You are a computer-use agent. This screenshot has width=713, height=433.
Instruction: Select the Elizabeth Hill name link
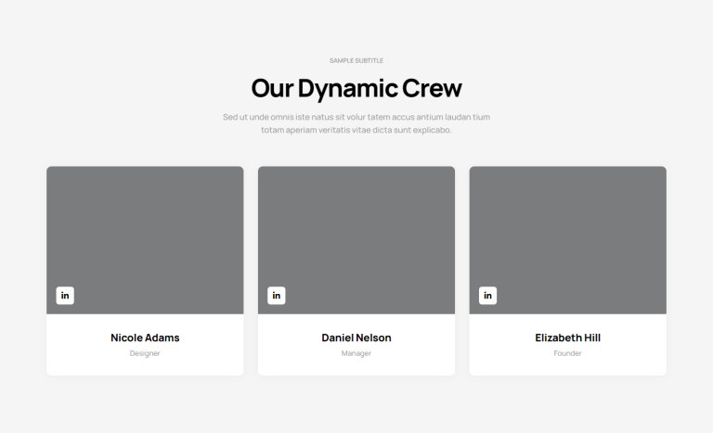pyautogui.click(x=568, y=337)
